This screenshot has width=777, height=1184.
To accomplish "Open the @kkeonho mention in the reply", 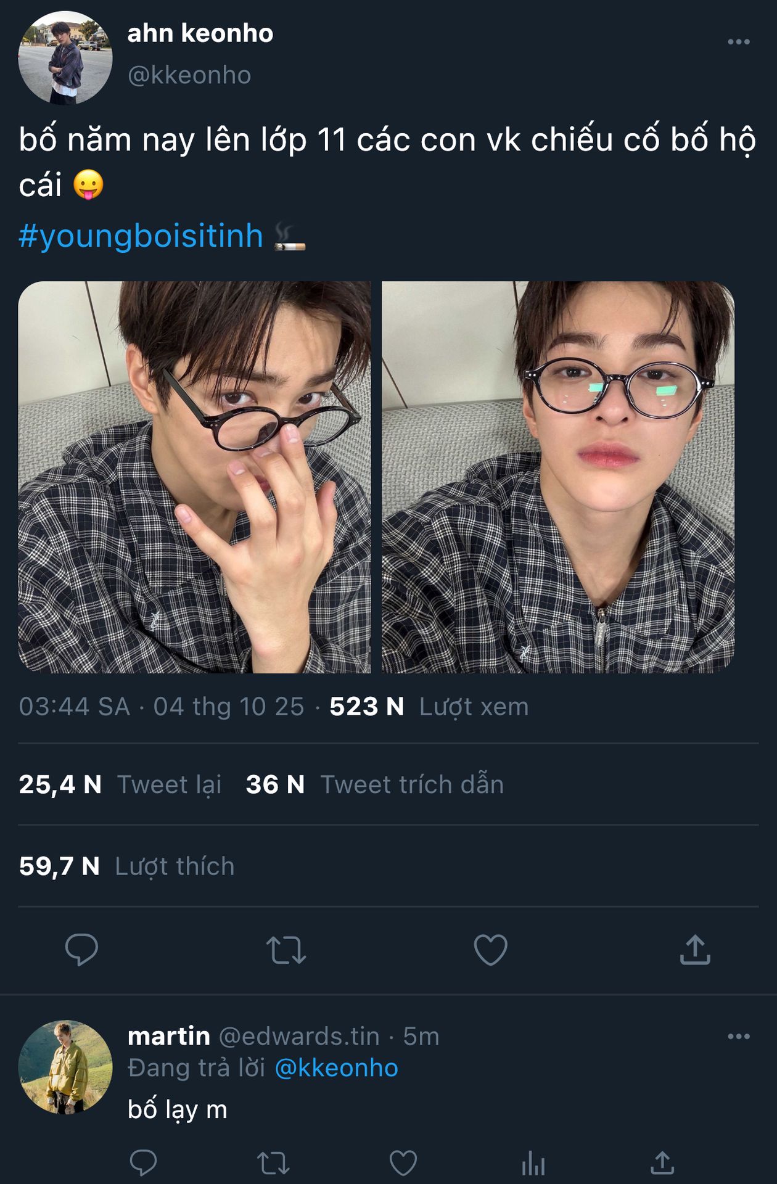I will point(336,1068).
